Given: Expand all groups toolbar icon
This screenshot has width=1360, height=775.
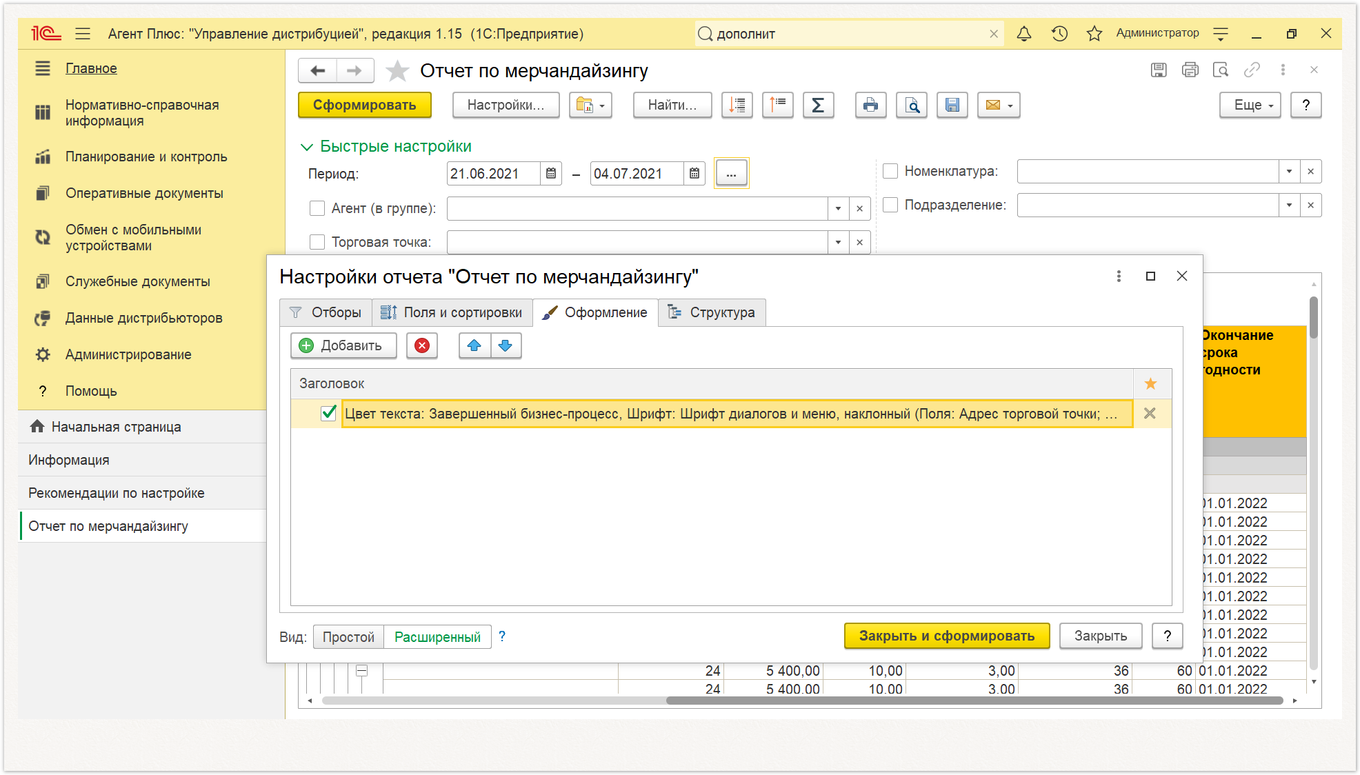Looking at the screenshot, I should click(x=778, y=105).
